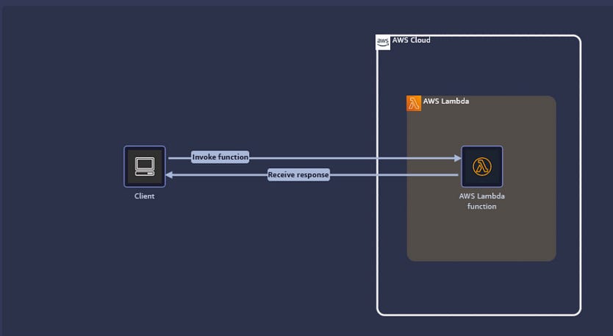This screenshot has width=613, height=336.
Task: Click the "AWS Lambda function" caption
Action: click(481, 201)
